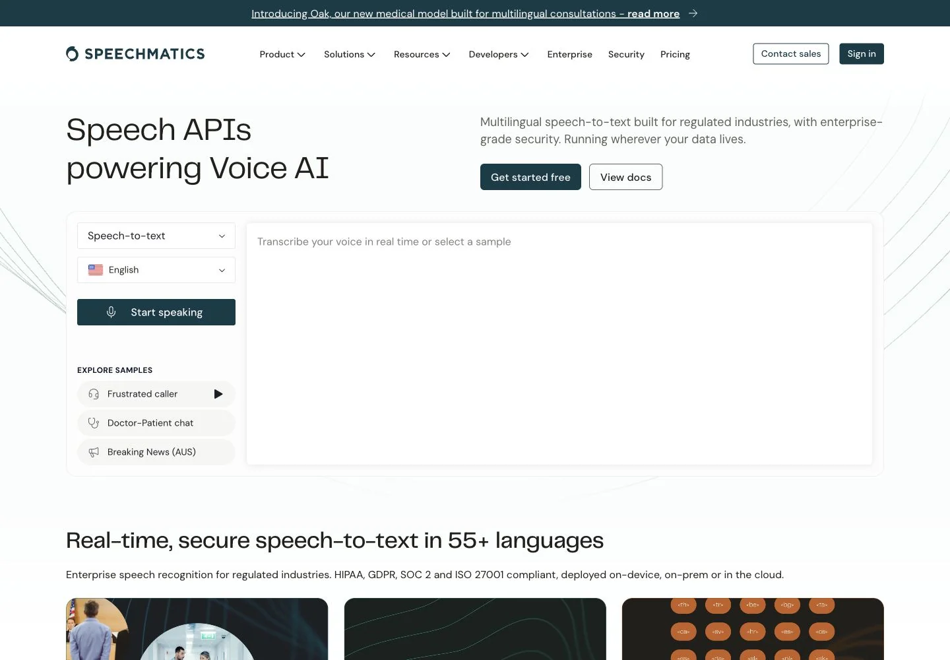Viewport: 950px width, 660px height.
Task: Click the stethoscope icon beside Doctor-Patient chat
Action: [x=94, y=423]
